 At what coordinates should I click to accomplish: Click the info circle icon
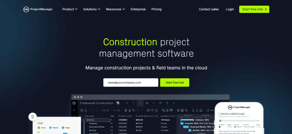click(208, 110)
